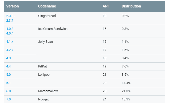Select the 4.3 version link
The height and width of the screenshot is (103, 170).
tap(8, 58)
